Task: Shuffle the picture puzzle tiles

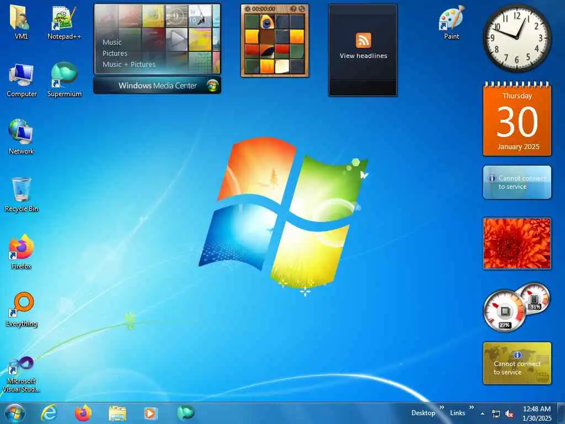Action: [302, 9]
